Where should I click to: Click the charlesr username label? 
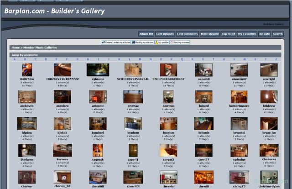27,186
